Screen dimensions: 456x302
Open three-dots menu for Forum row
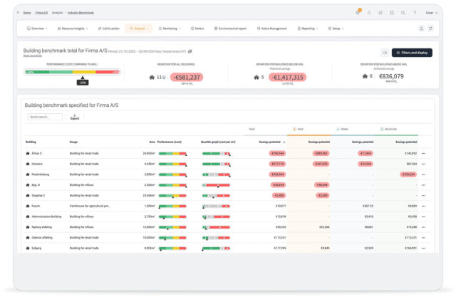pos(424,206)
